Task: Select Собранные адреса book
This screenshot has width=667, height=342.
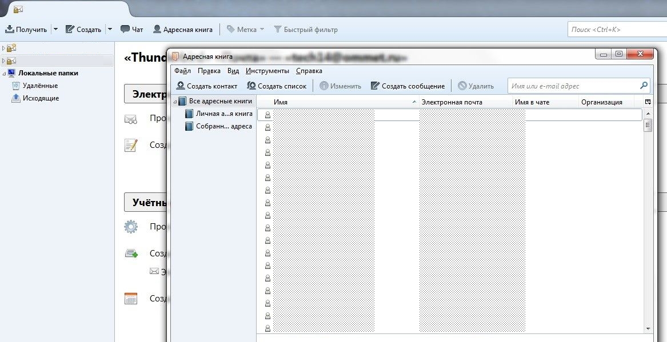Action: 223,127
